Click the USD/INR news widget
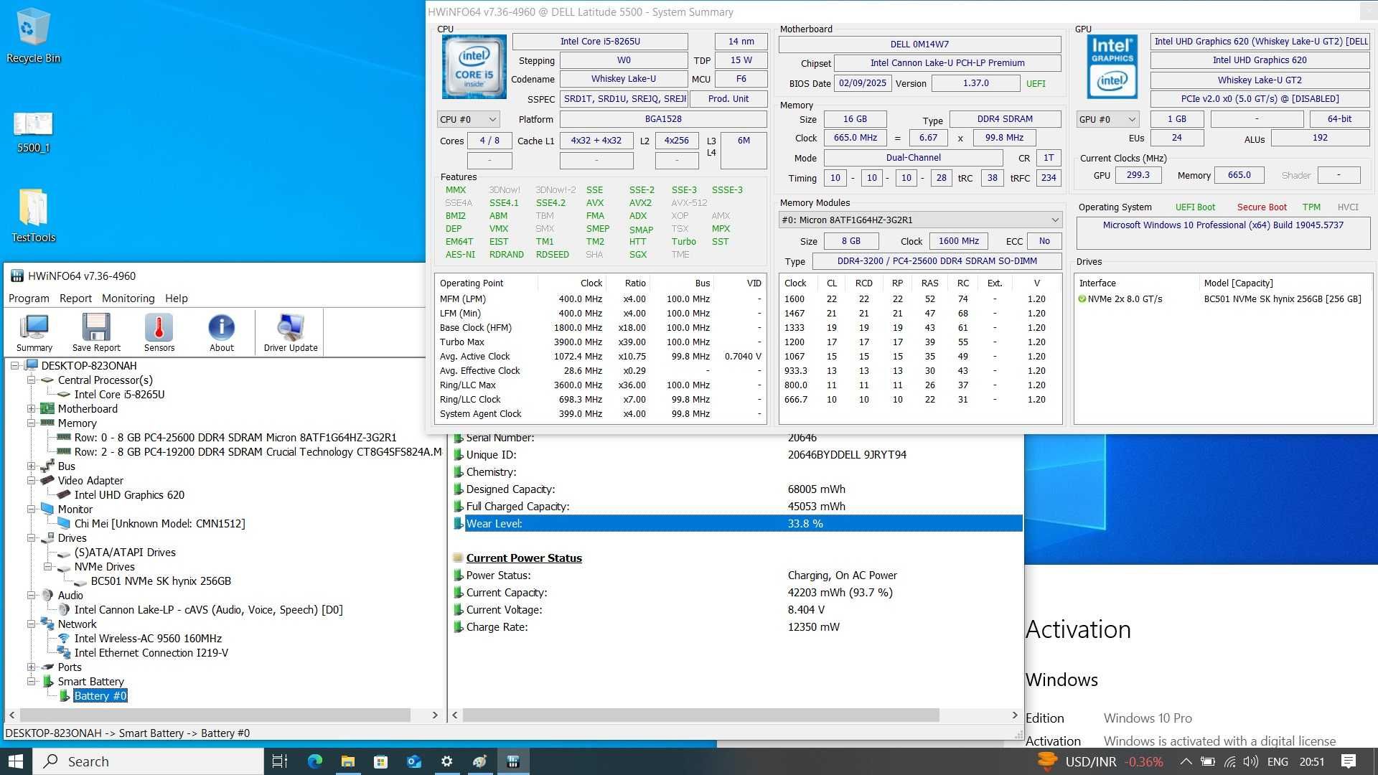This screenshot has height=775, width=1378. [x=1100, y=761]
